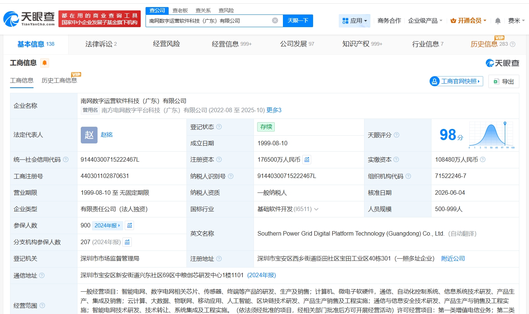This screenshot has width=529, height=314.
Task: Switch to the 查风险 search tab
Action: point(226,10)
